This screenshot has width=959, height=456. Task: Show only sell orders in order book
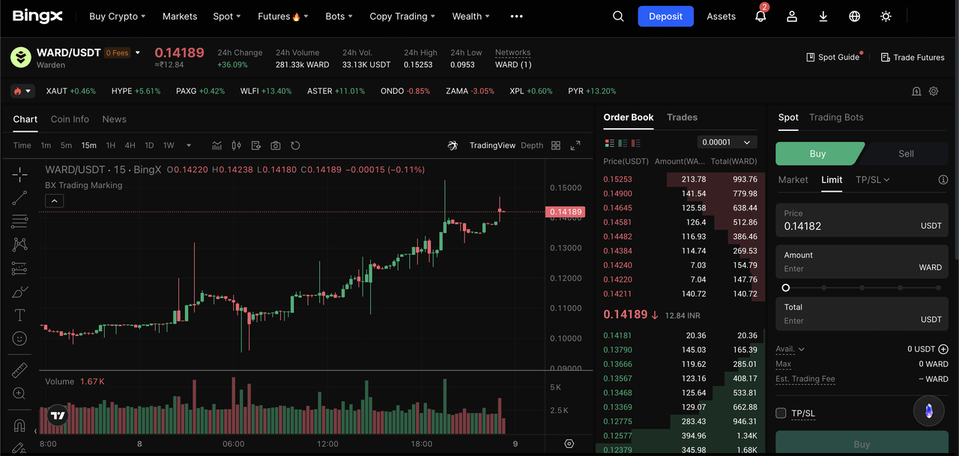[638, 142]
